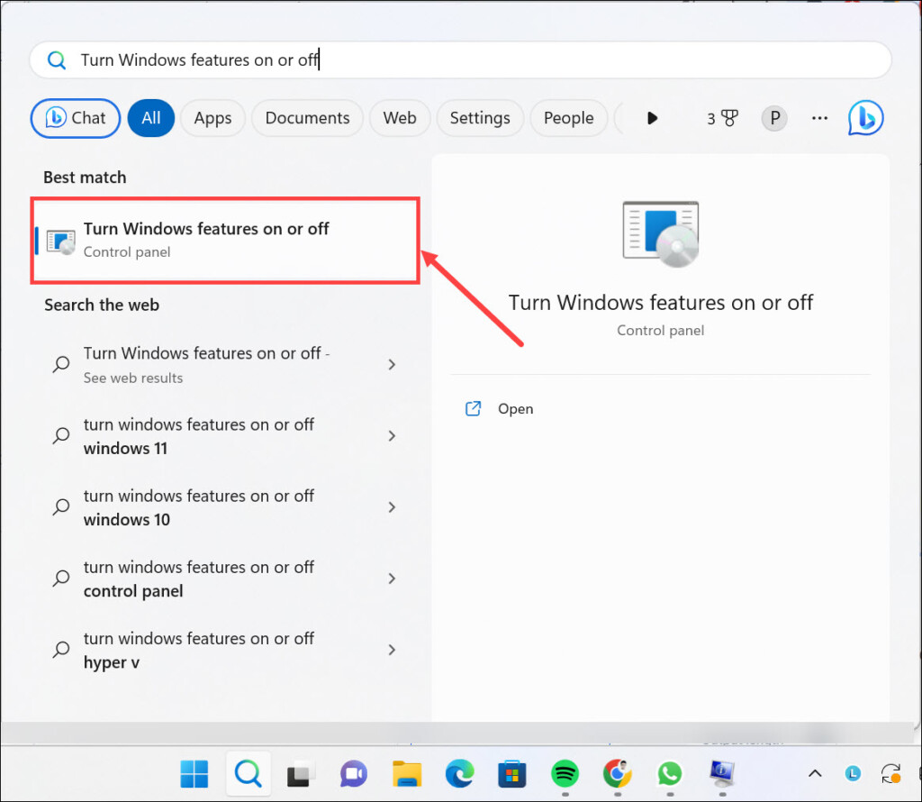The width and height of the screenshot is (922, 802).
Task: Click the Rewards trophy points icon
Action: 722,118
